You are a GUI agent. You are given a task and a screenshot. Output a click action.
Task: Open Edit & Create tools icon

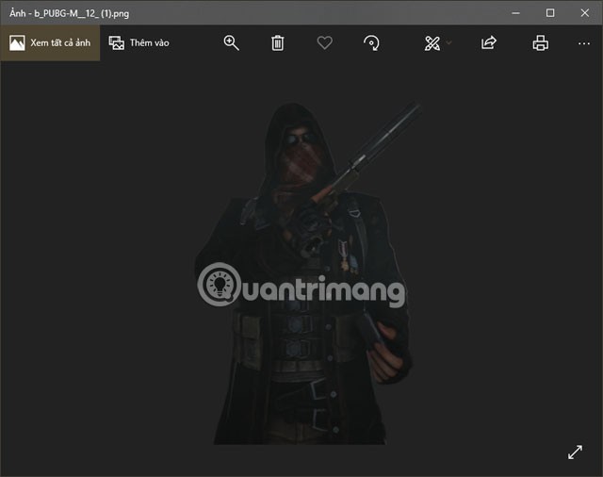(x=432, y=42)
